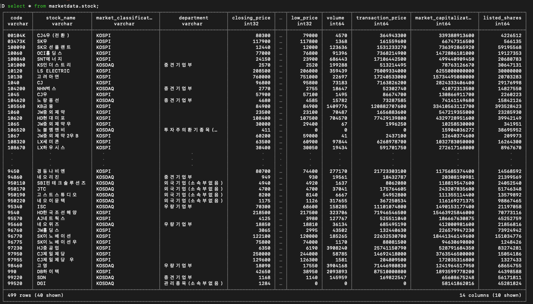Select the 'low_price' column header
This screenshot has height=304, width=533.
(x=304, y=18)
